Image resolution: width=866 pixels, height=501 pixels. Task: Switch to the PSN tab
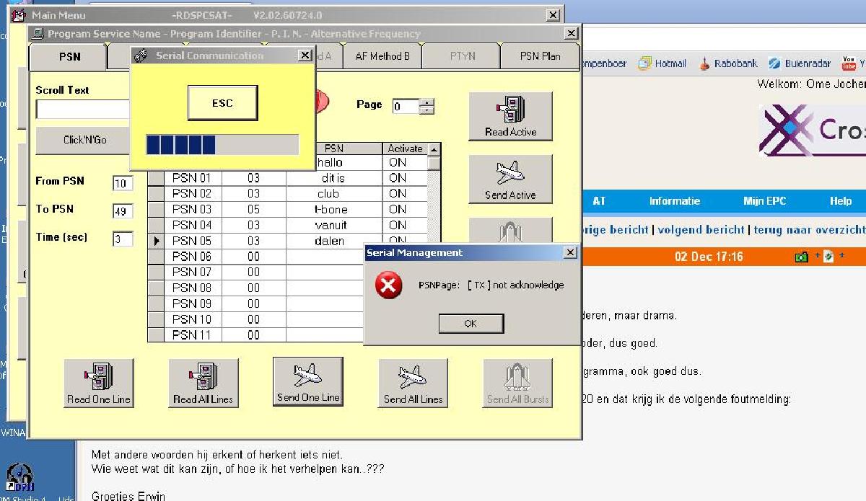tap(69, 56)
